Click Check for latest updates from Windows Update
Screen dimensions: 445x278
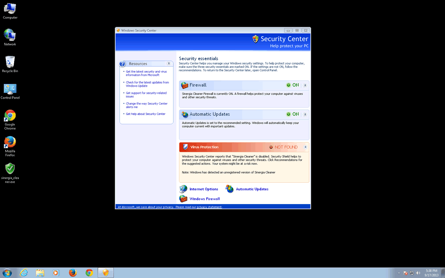(147, 84)
